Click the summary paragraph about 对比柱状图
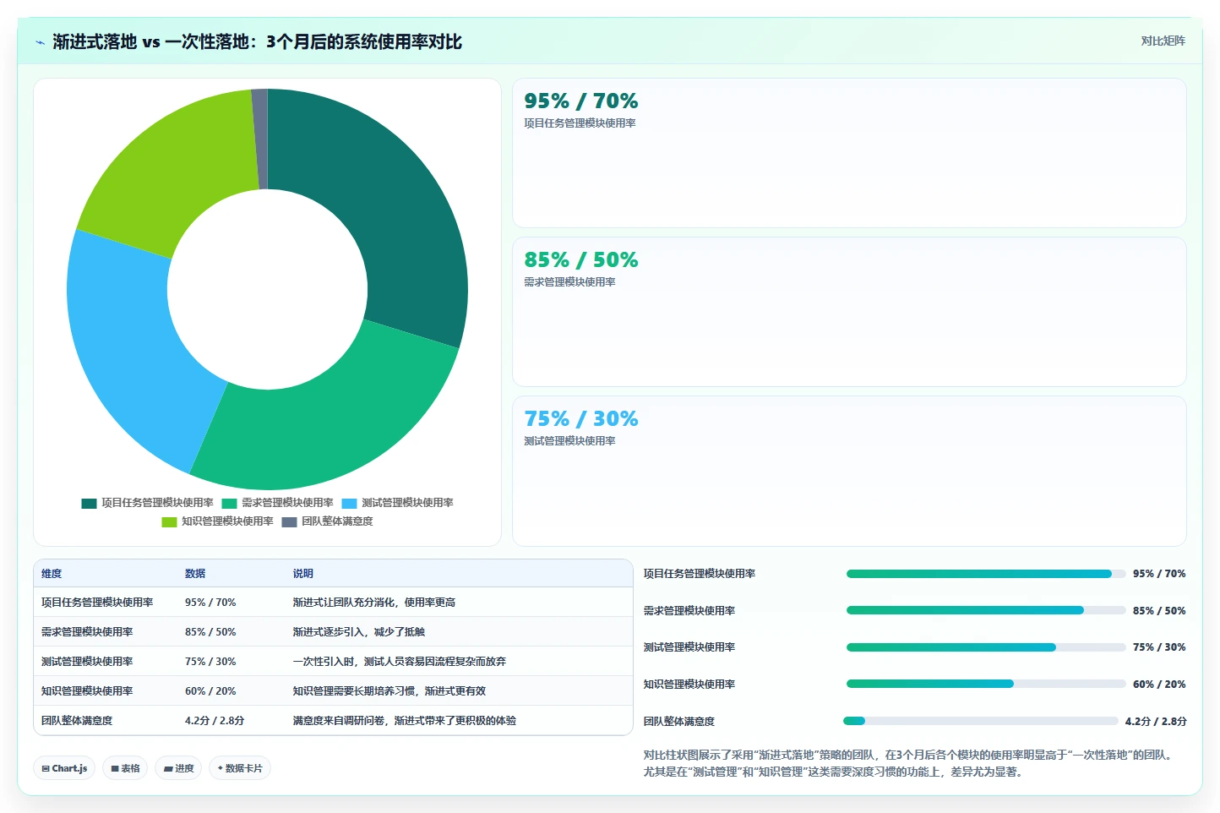This screenshot has height=813, width=1220. pyautogui.click(x=911, y=763)
